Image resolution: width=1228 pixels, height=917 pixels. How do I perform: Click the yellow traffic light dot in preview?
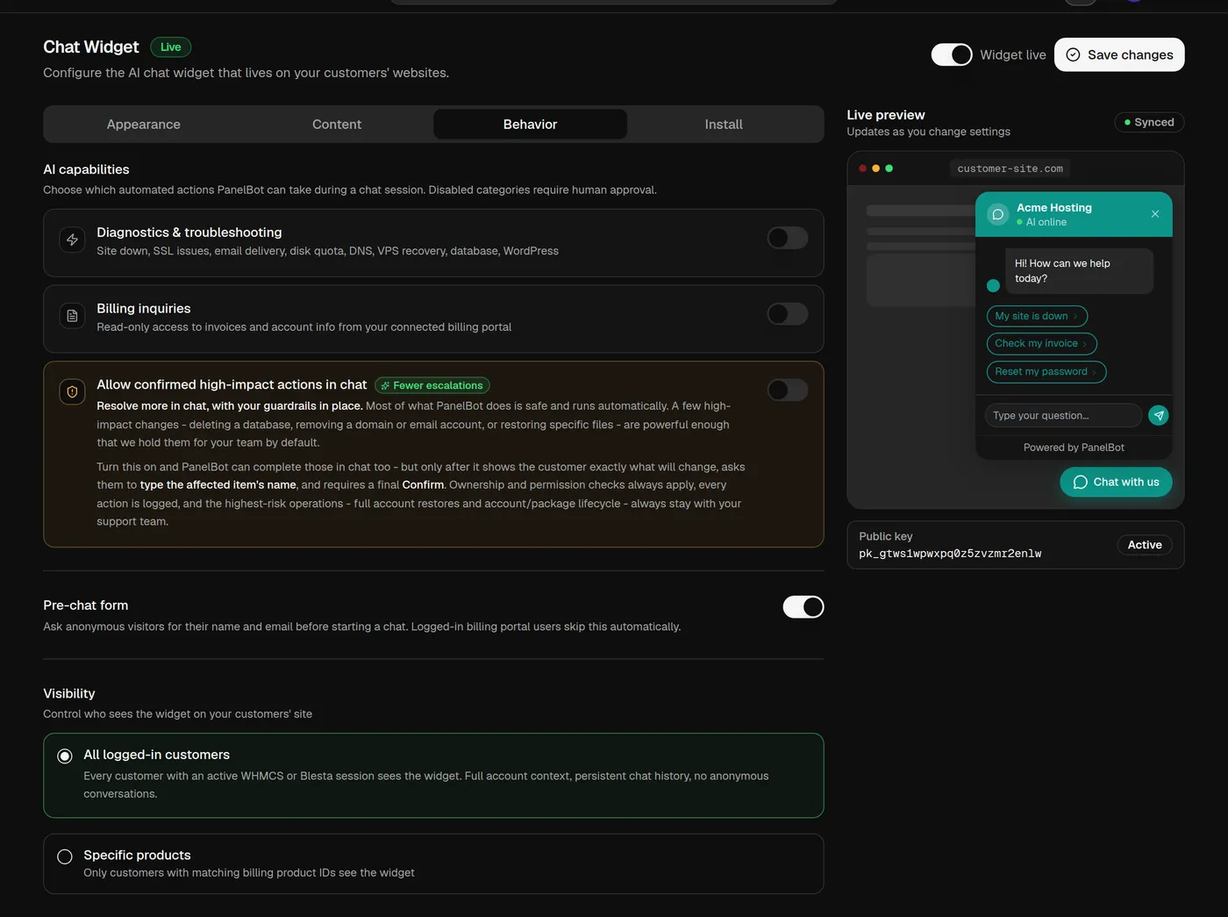click(x=875, y=168)
